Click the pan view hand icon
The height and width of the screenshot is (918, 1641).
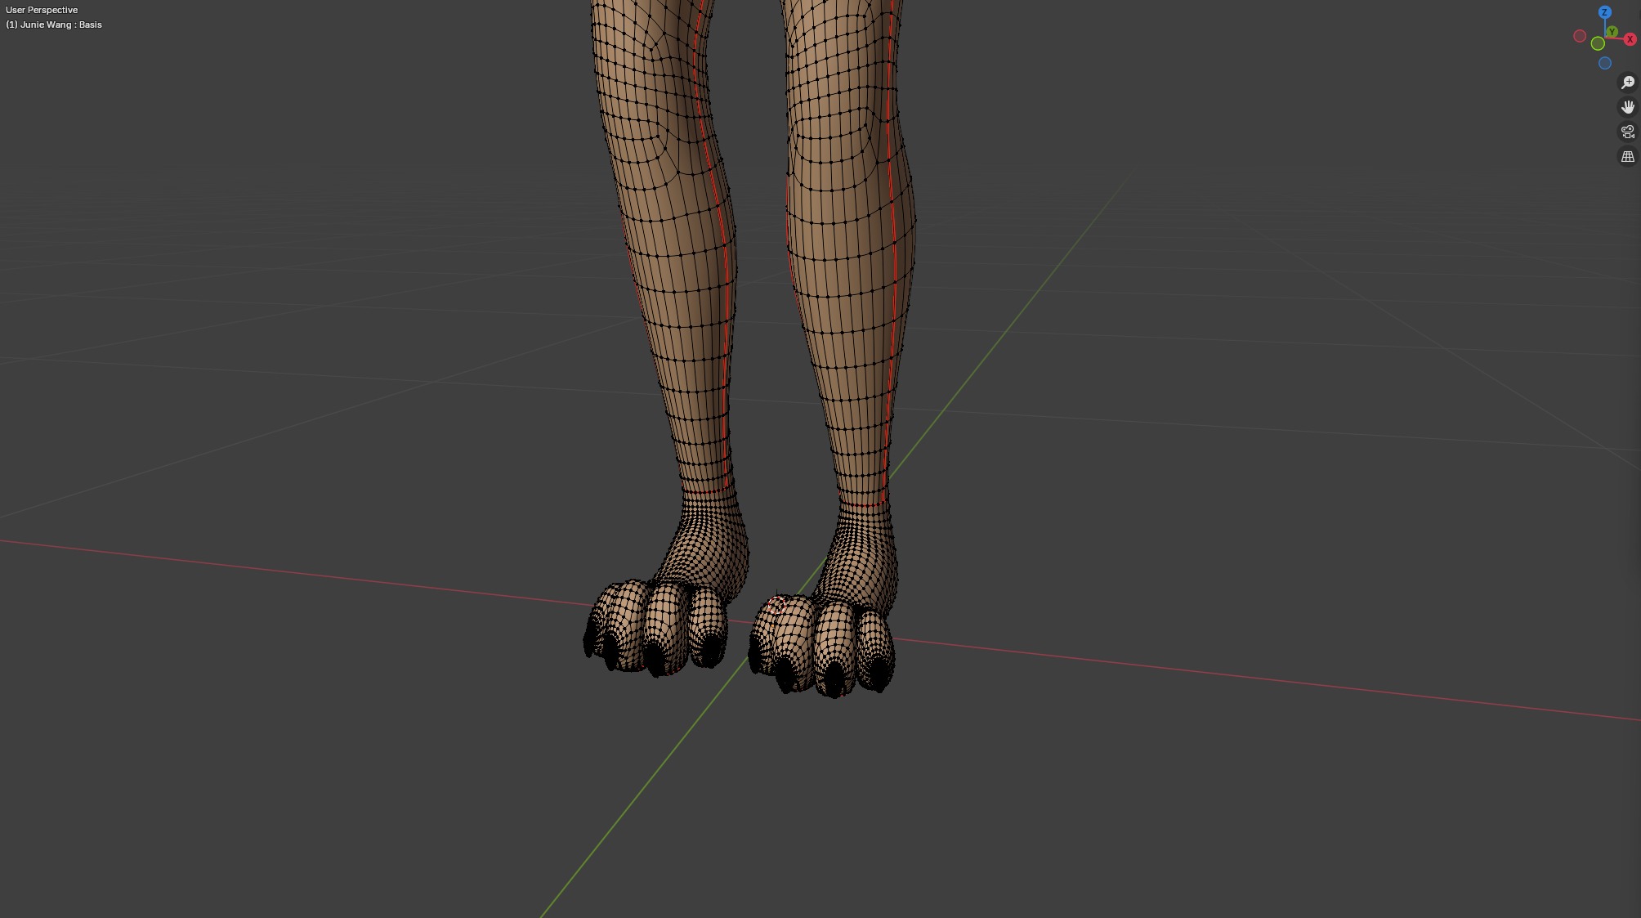(x=1627, y=107)
